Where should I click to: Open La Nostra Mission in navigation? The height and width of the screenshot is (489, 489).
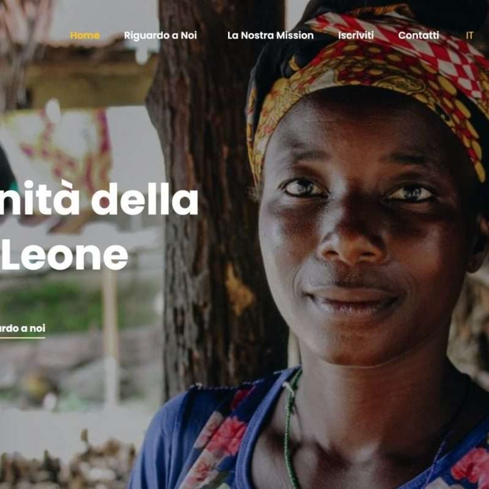[270, 35]
